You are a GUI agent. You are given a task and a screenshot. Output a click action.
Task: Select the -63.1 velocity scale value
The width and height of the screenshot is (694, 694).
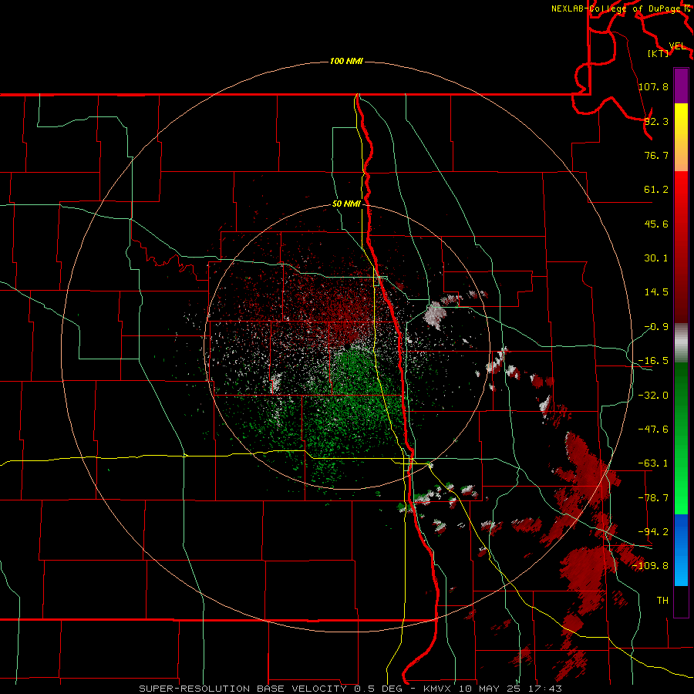click(653, 463)
